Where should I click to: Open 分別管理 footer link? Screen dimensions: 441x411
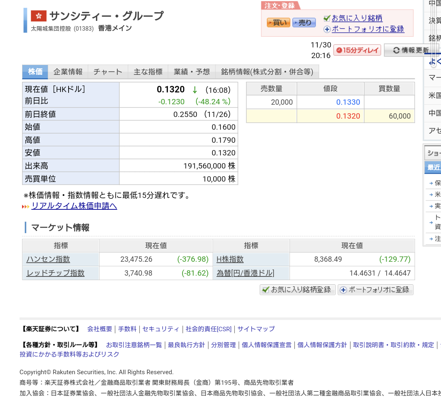pyautogui.click(x=223, y=345)
